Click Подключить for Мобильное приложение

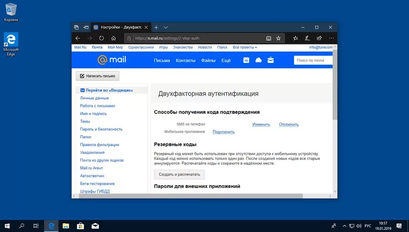tap(223, 132)
